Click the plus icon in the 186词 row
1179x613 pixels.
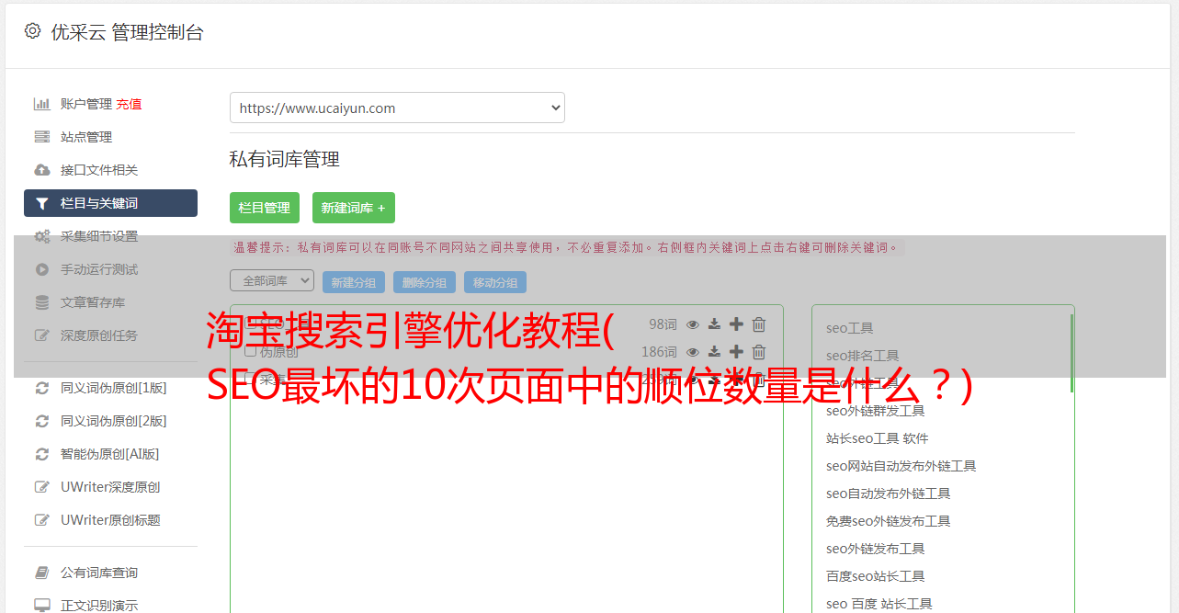(x=736, y=352)
